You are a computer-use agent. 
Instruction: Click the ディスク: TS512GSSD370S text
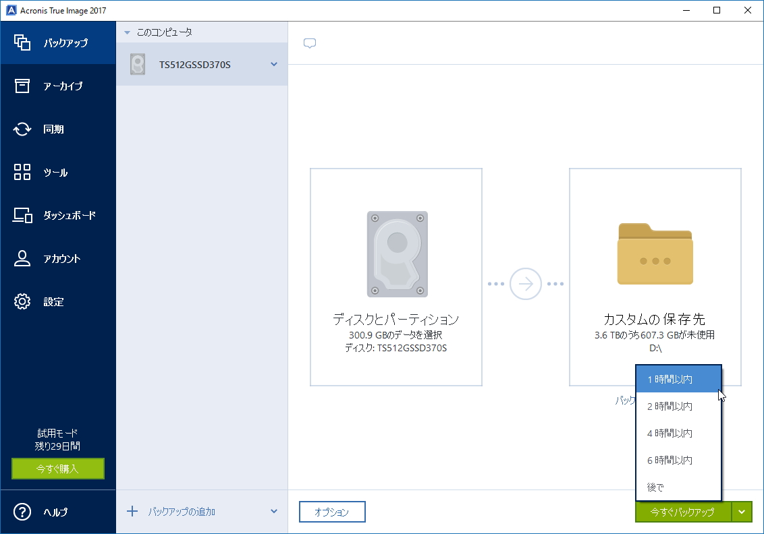tap(395, 348)
